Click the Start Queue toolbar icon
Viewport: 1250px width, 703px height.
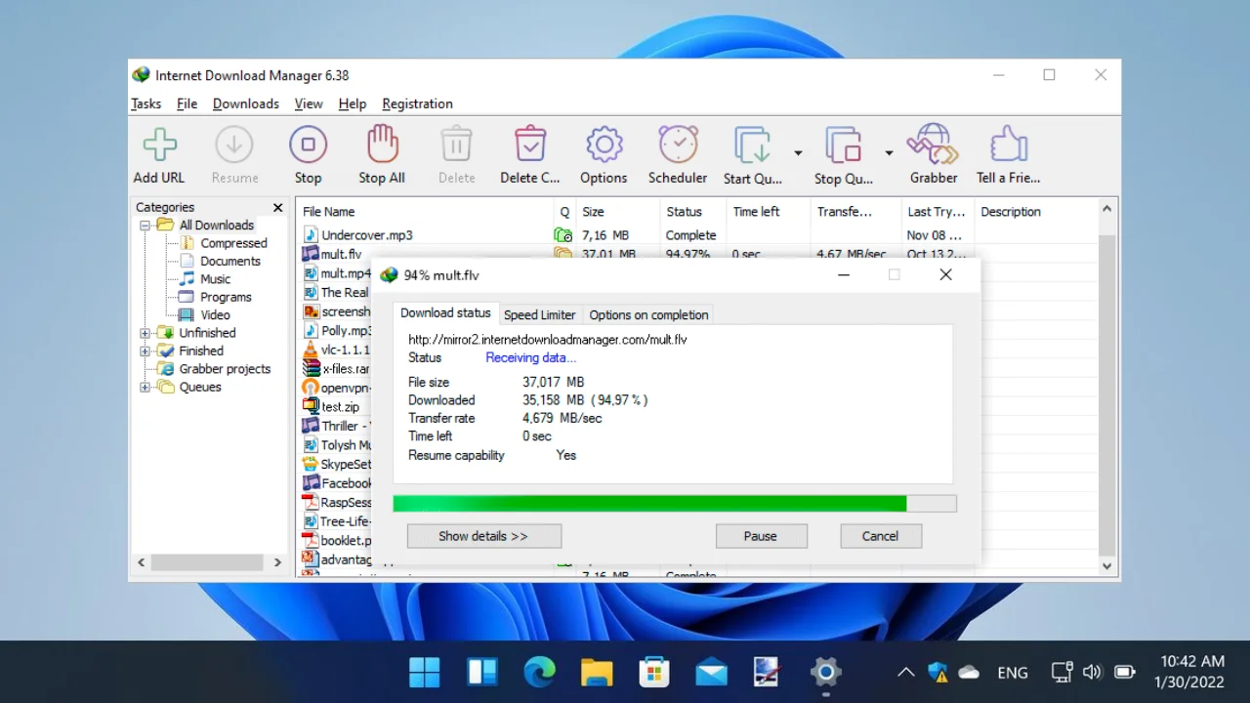(x=752, y=145)
